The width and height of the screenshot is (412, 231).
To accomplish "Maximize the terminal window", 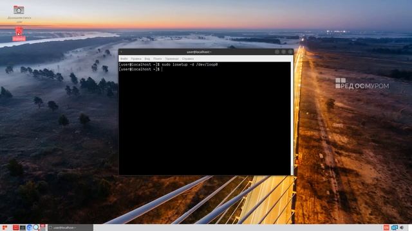I will click(283, 52).
